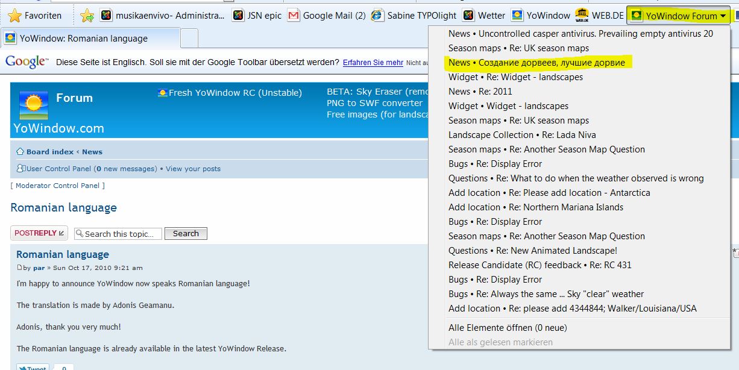The height and width of the screenshot is (370, 739).
Task: Click the Romanian language topic heading
Action: pos(63,208)
